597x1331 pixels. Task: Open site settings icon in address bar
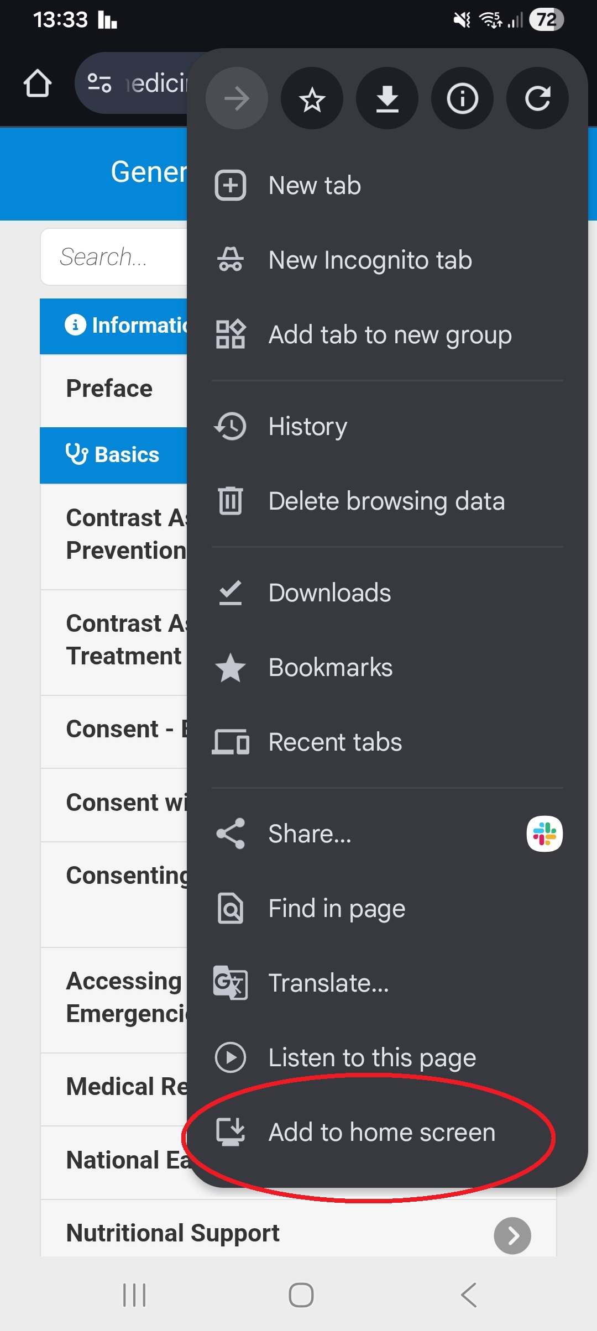point(100,83)
